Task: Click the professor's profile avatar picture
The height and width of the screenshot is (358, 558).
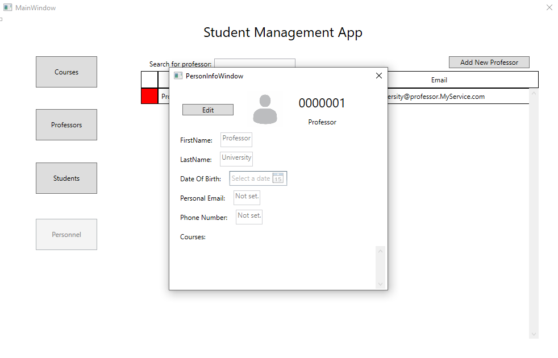Action: [265, 109]
